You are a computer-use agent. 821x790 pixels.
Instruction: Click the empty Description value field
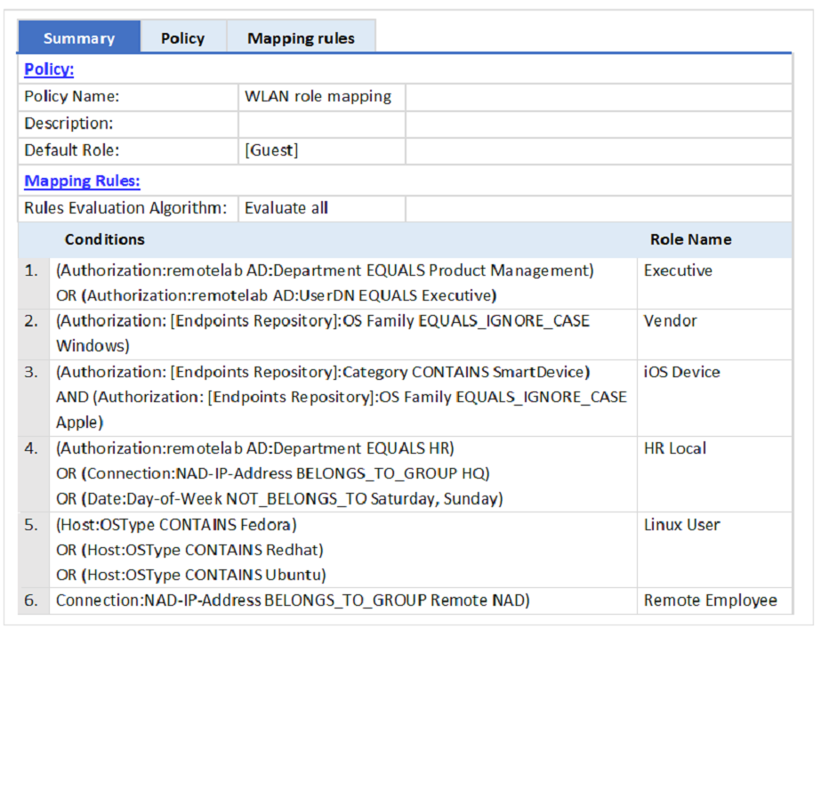[321, 124]
